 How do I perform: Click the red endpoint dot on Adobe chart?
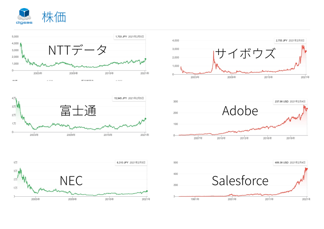[307, 109]
